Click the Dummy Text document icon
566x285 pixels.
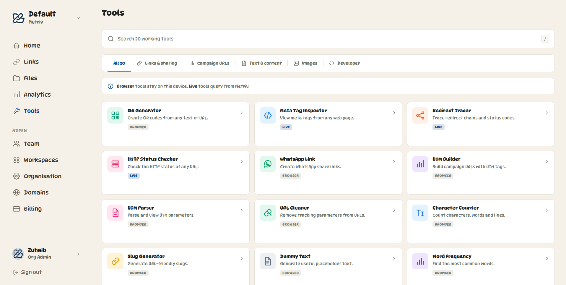click(268, 261)
